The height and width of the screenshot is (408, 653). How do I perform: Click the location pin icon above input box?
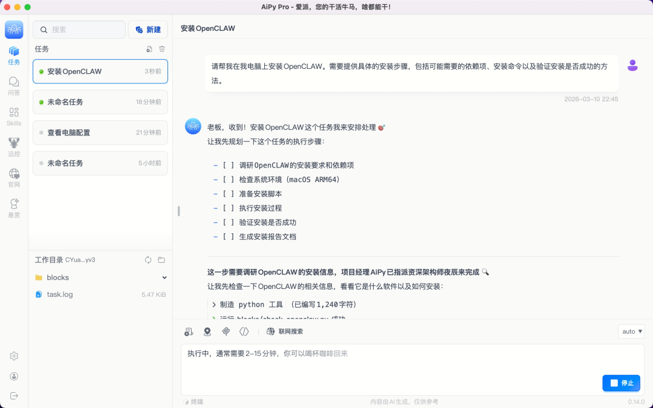point(208,331)
